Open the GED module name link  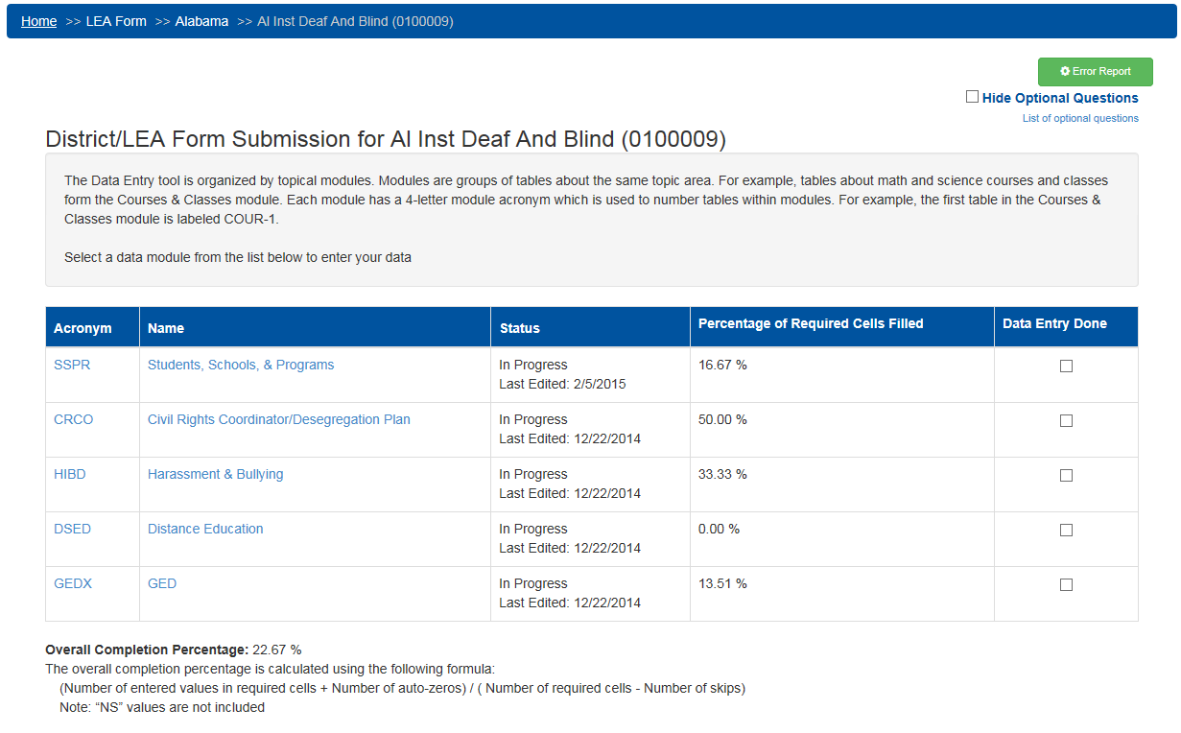tap(162, 584)
